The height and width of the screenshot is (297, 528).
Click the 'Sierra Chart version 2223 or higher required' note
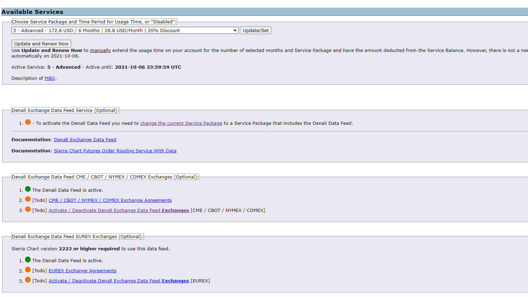[91, 249]
